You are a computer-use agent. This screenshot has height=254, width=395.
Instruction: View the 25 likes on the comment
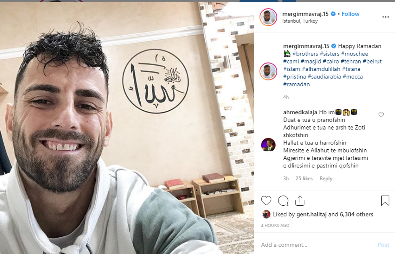pyautogui.click(x=304, y=179)
